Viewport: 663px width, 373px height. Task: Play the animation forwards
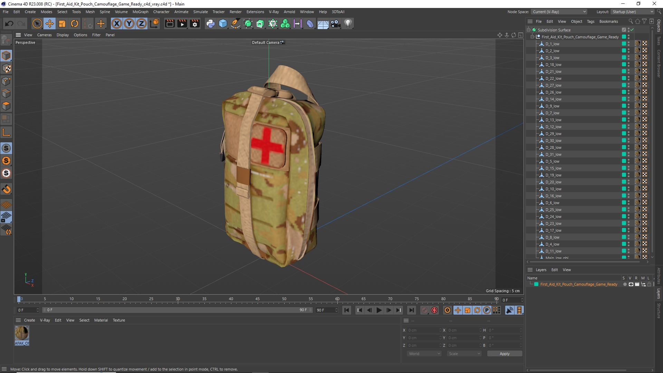coord(379,310)
